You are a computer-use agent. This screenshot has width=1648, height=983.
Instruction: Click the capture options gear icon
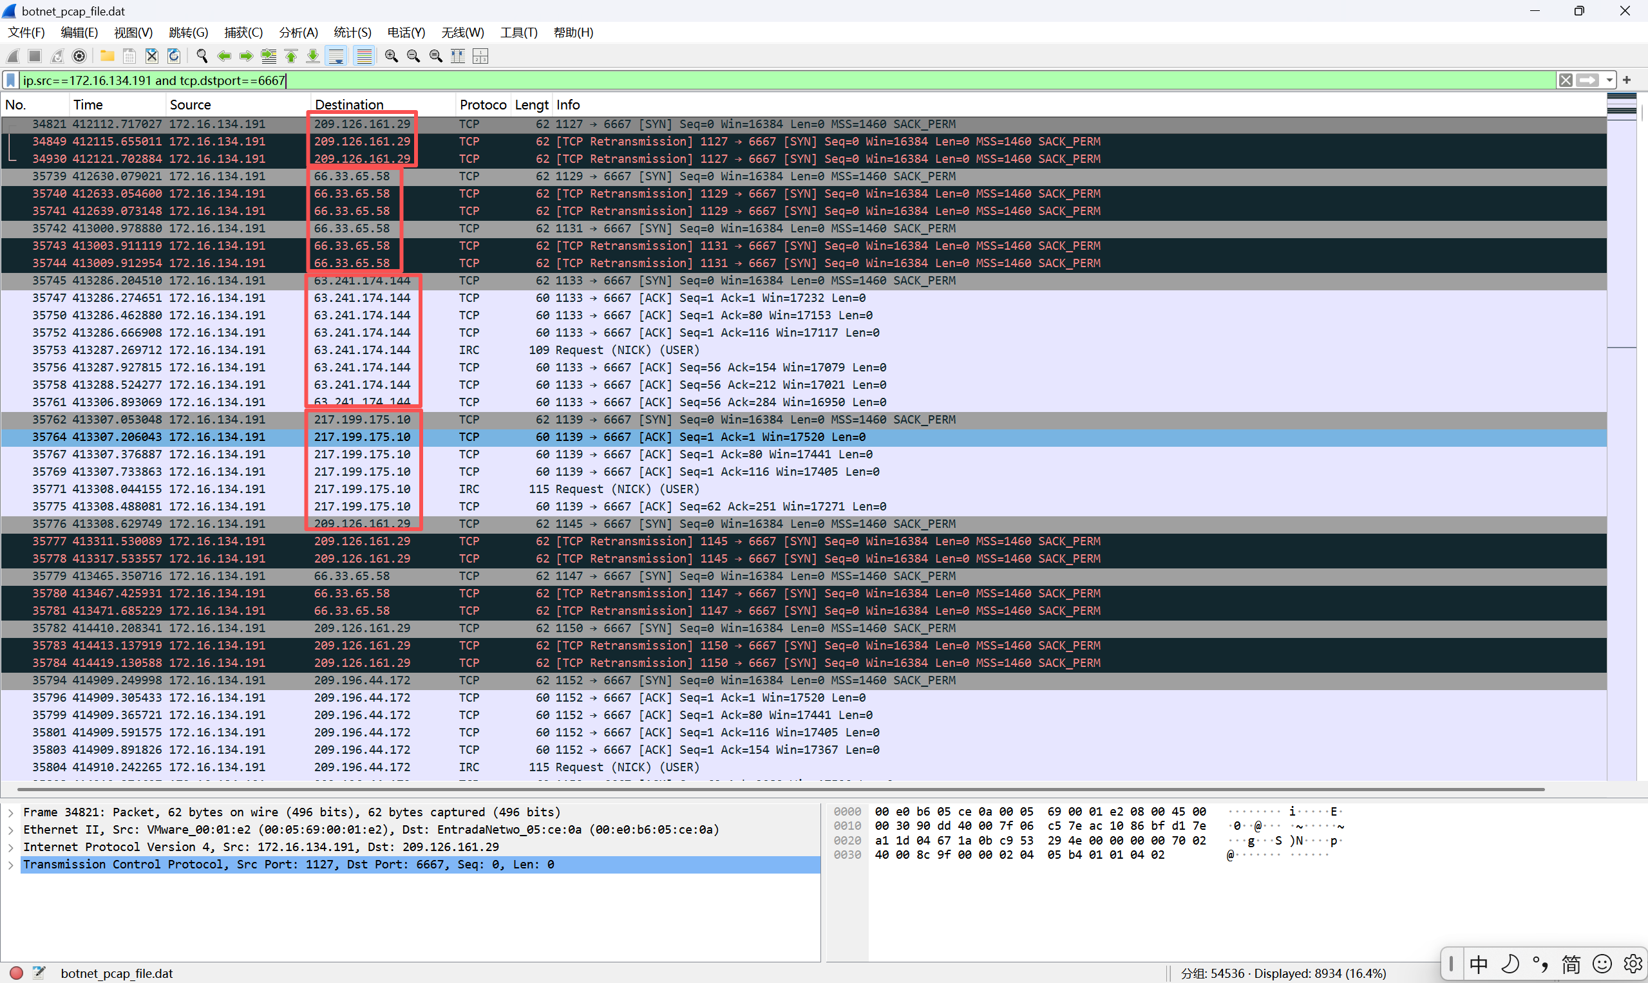pyautogui.click(x=79, y=56)
